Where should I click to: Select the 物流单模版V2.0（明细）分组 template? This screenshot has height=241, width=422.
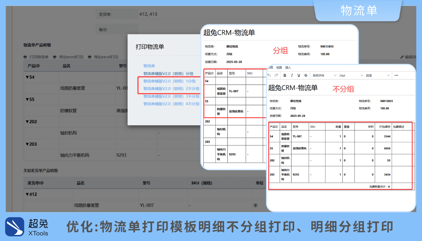[x=168, y=74]
